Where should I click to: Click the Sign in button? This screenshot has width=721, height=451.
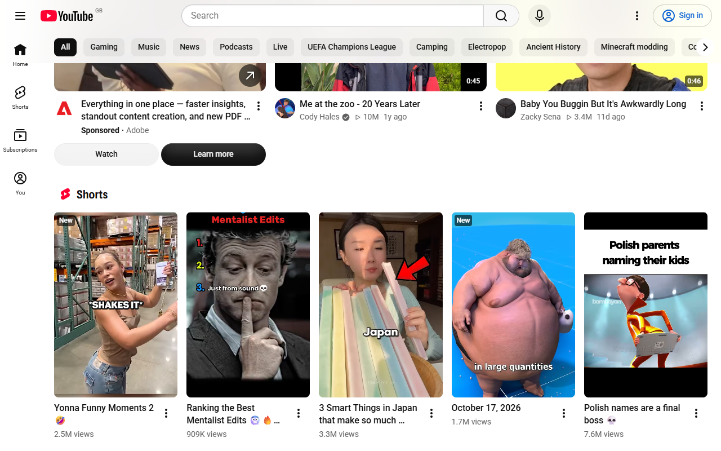tap(682, 16)
